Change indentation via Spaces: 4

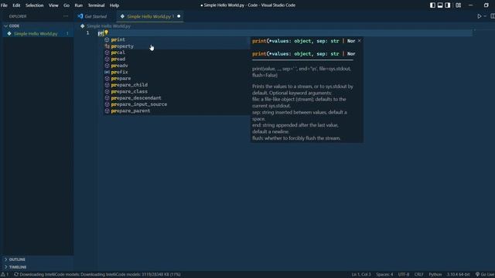click(384, 275)
